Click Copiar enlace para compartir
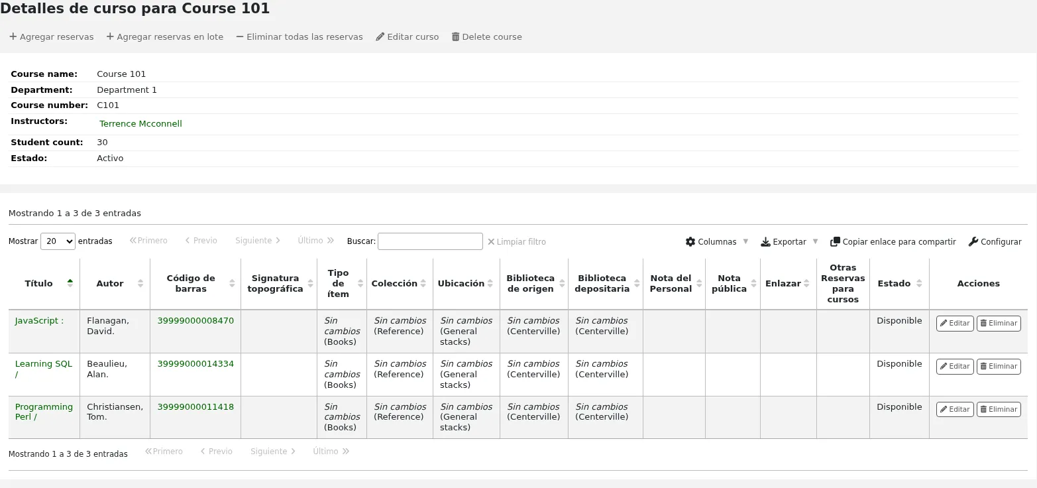This screenshot has width=1037, height=488. tap(893, 242)
